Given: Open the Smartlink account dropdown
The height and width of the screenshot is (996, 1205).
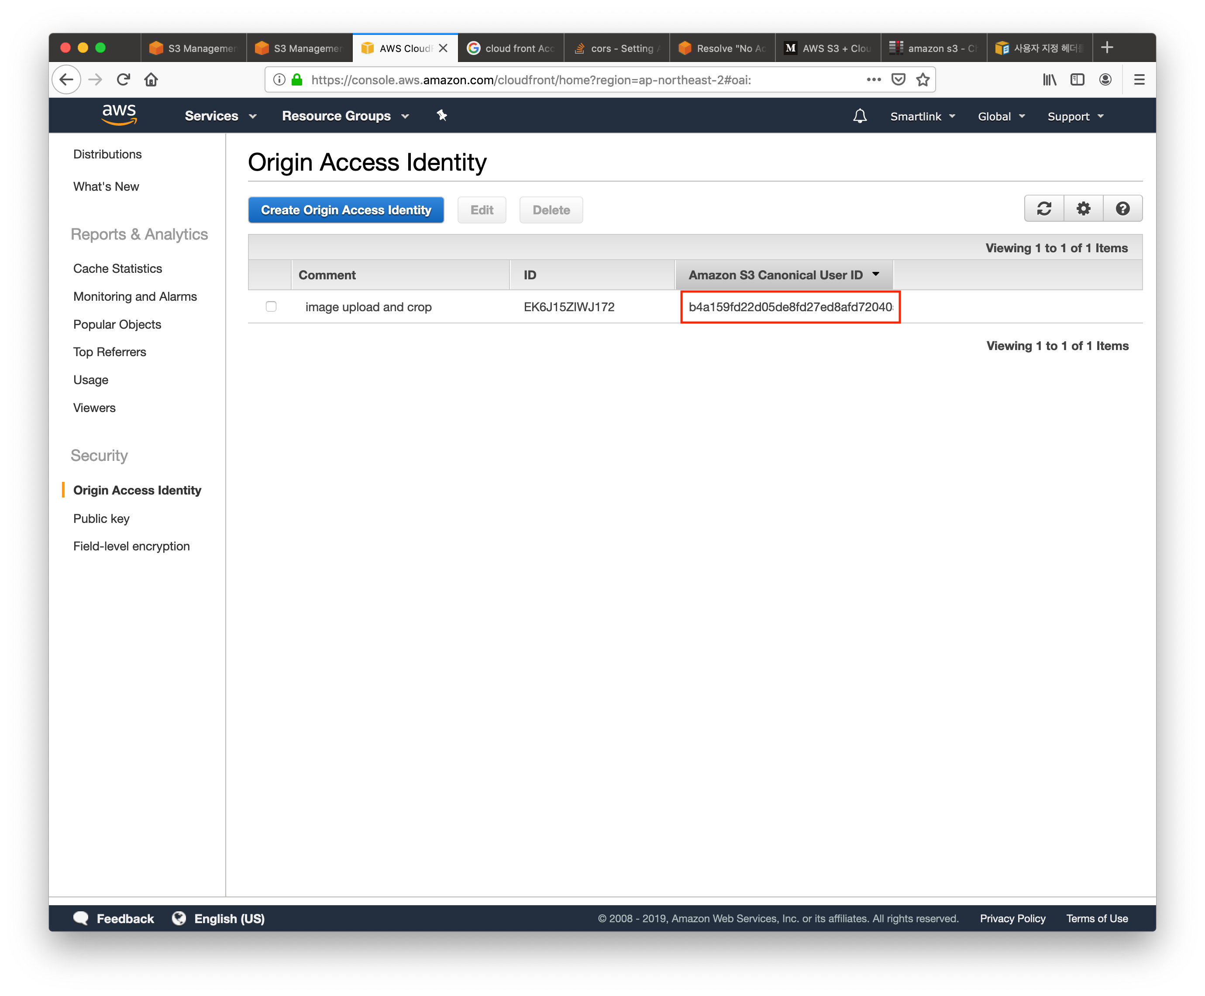Looking at the screenshot, I should (x=922, y=117).
